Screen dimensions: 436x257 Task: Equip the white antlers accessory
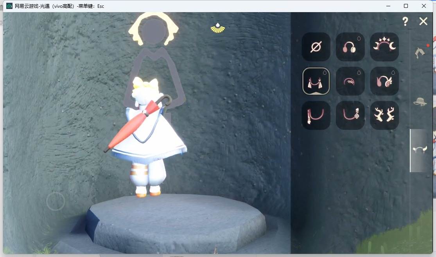(x=384, y=115)
